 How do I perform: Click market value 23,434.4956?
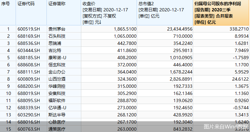pyautogui.click(x=180, y=29)
